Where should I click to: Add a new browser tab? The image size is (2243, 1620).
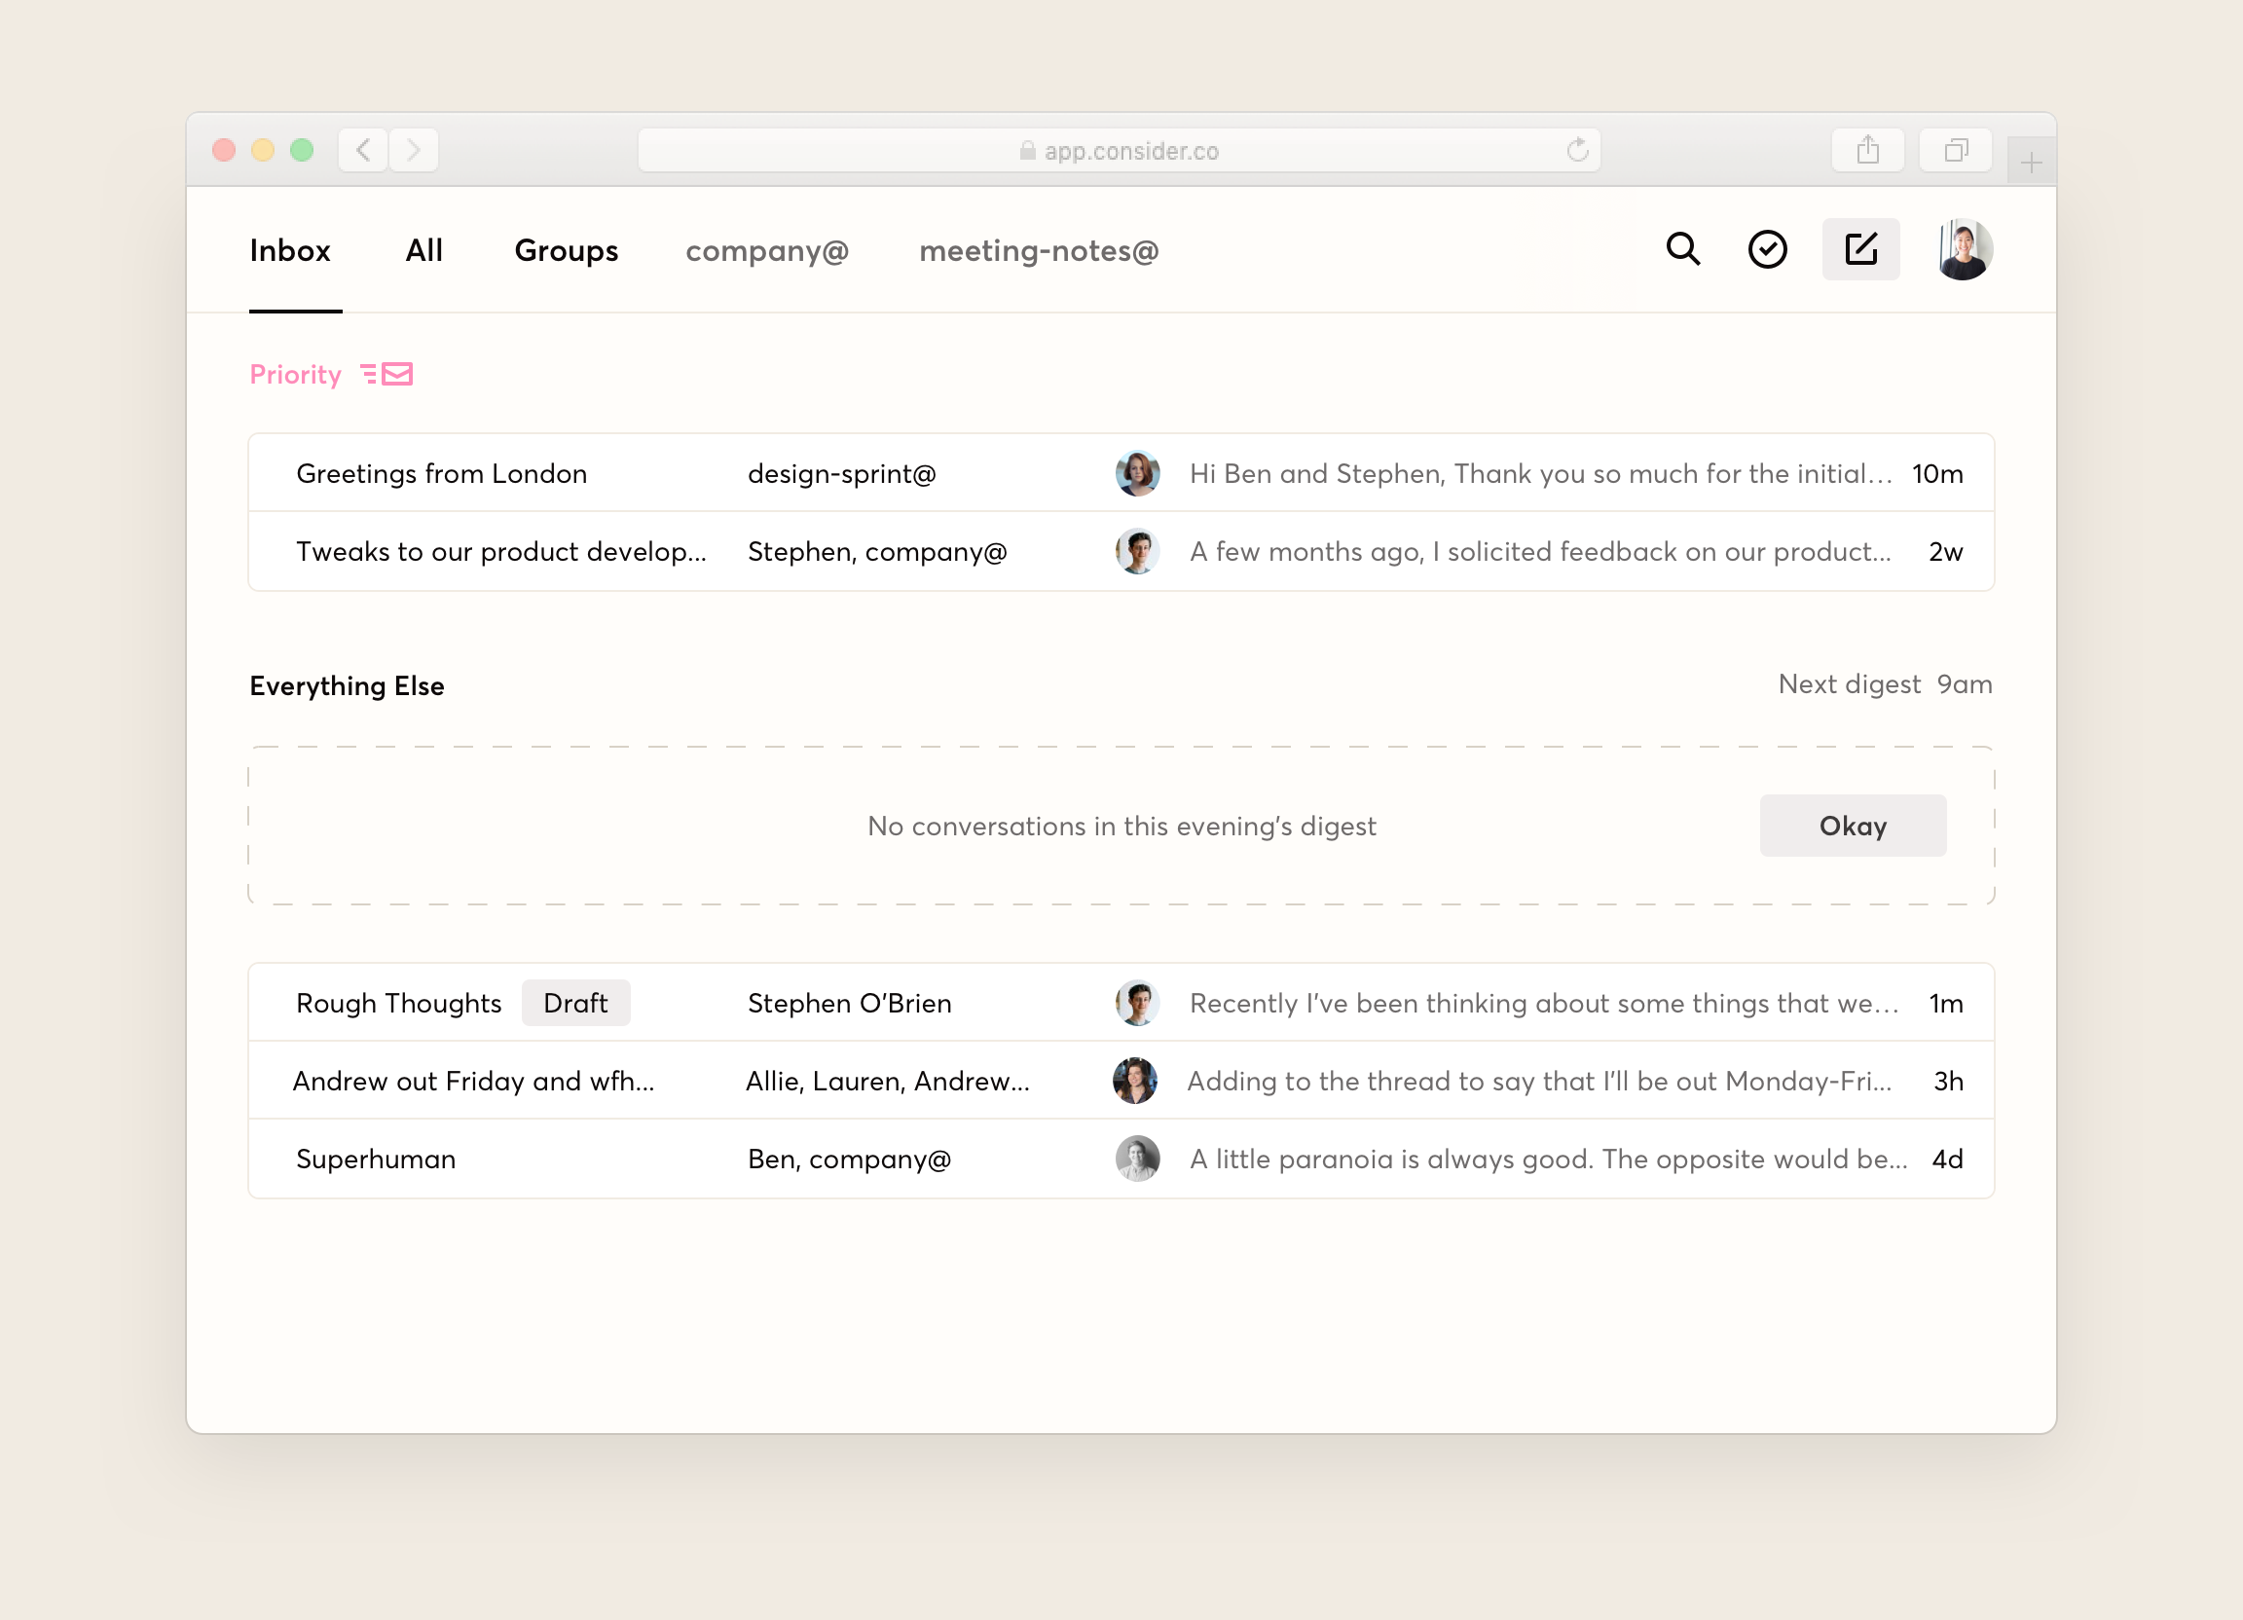2031,164
